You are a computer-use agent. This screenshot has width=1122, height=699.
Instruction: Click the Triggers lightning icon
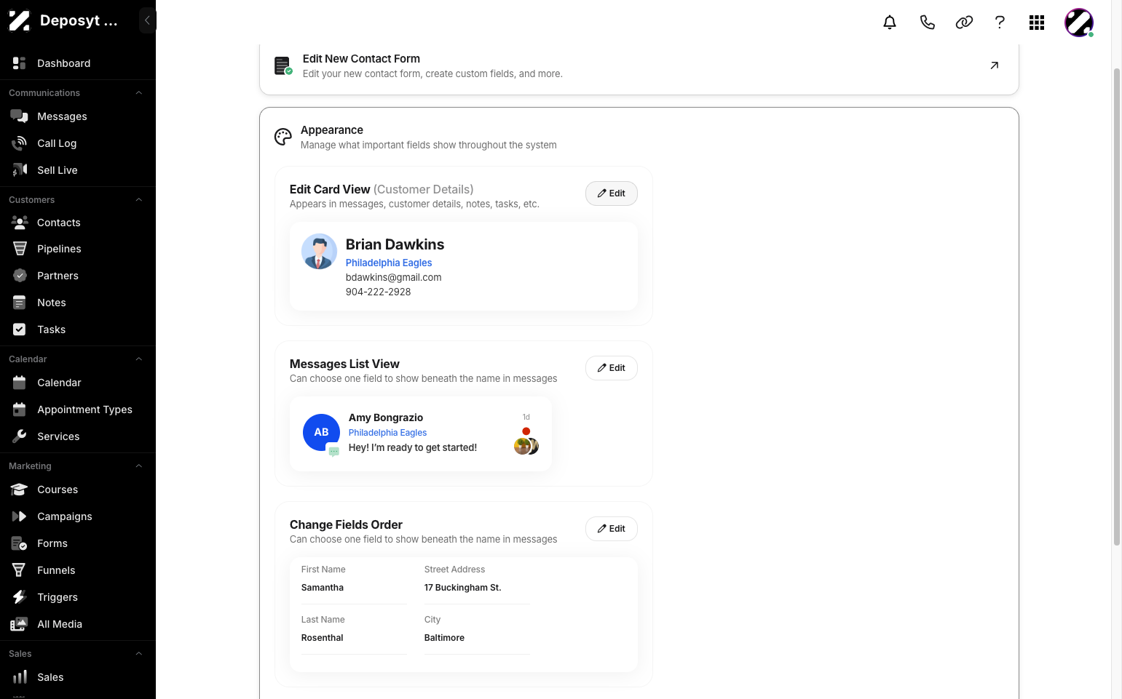point(20,597)
